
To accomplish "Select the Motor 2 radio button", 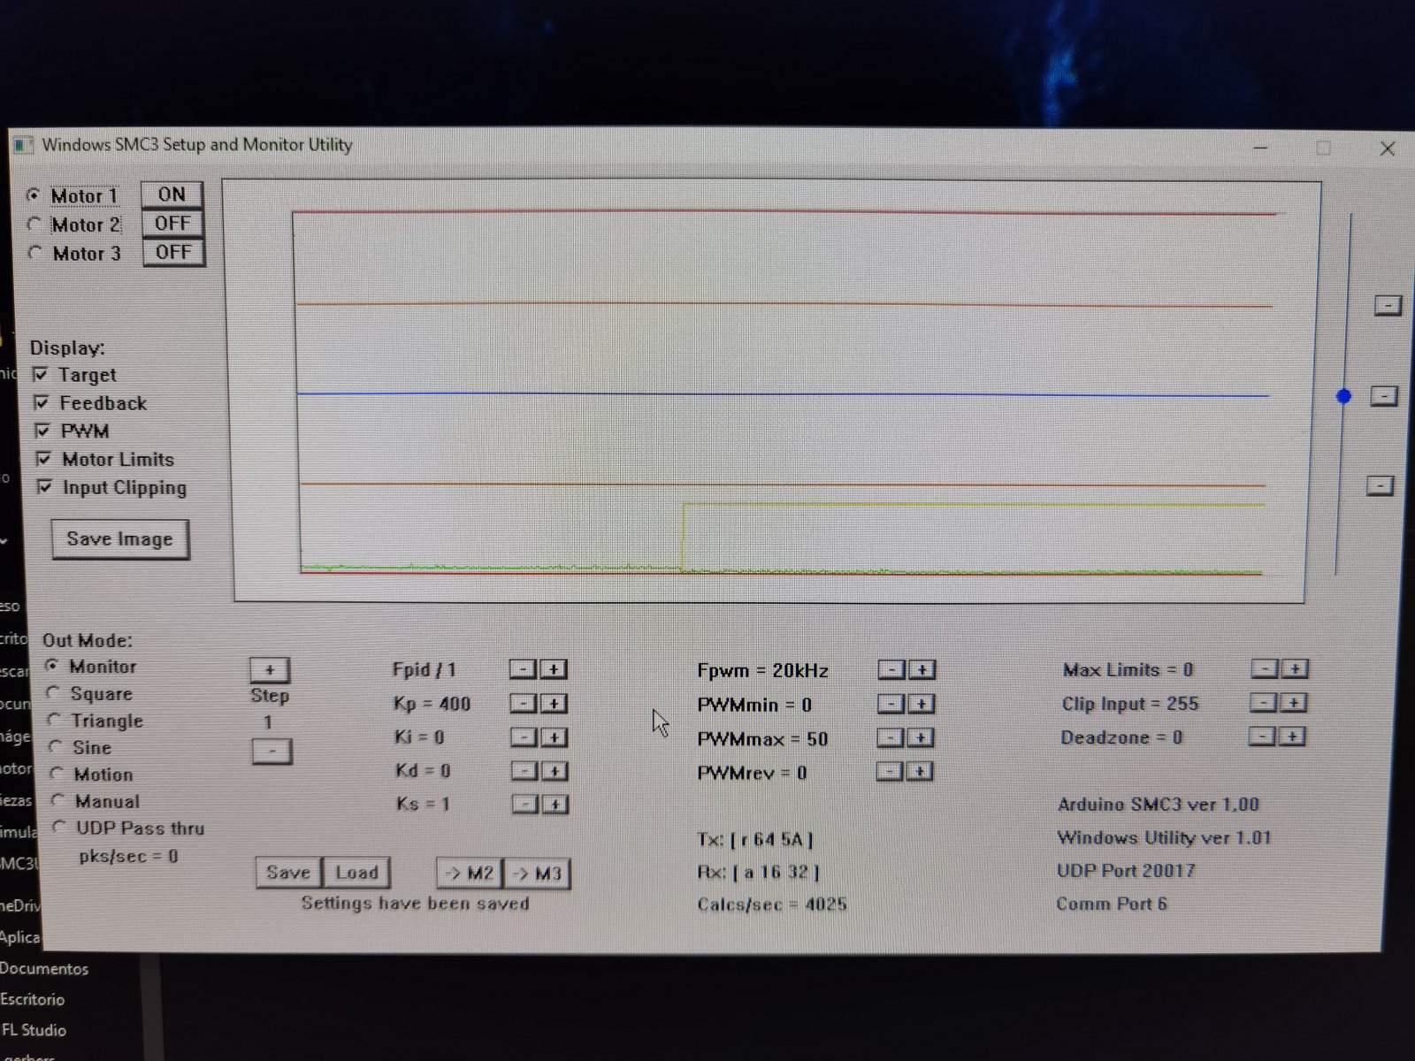I will 34,225.
